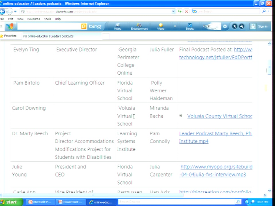Open Entertainment on the Bing toolbar
The height and width of the screenshot is (206, 275).
coord(139,26)
